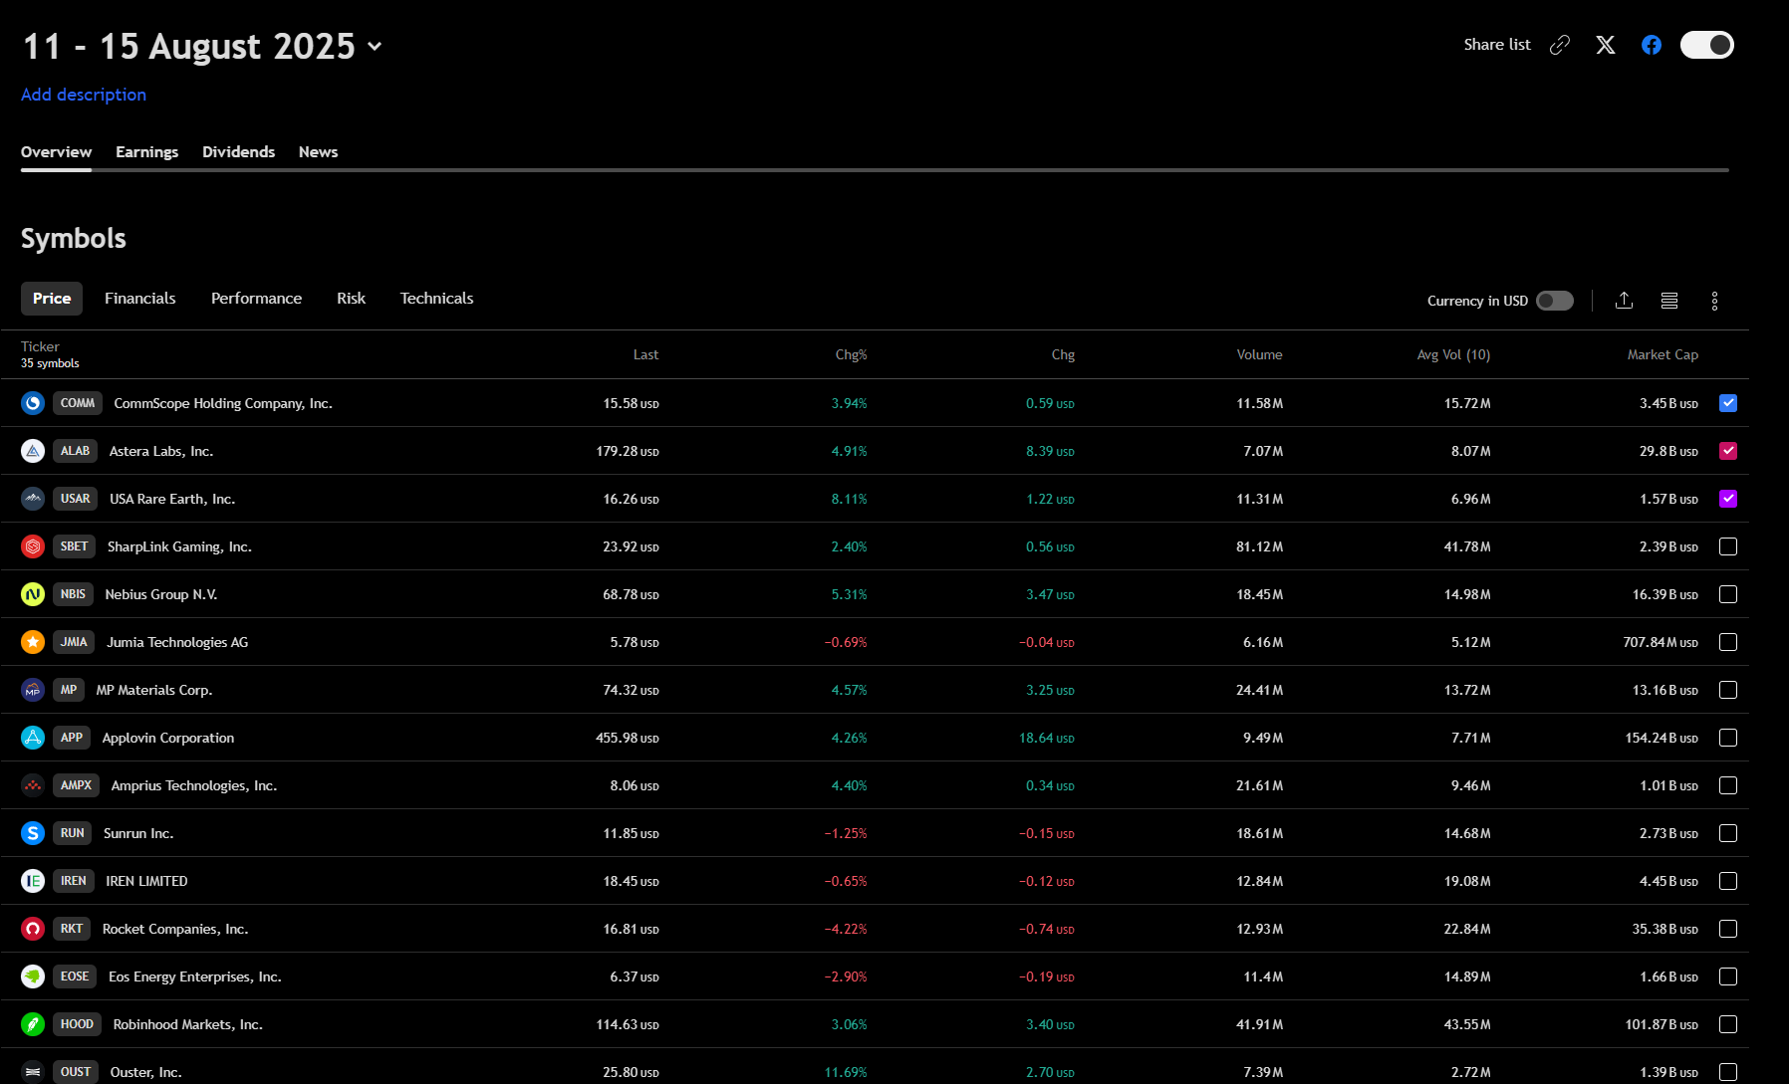Expand the list title dropdown chevron
Image resolution: width=1789 pixels, height=1084 pixels.
point(375,47)
